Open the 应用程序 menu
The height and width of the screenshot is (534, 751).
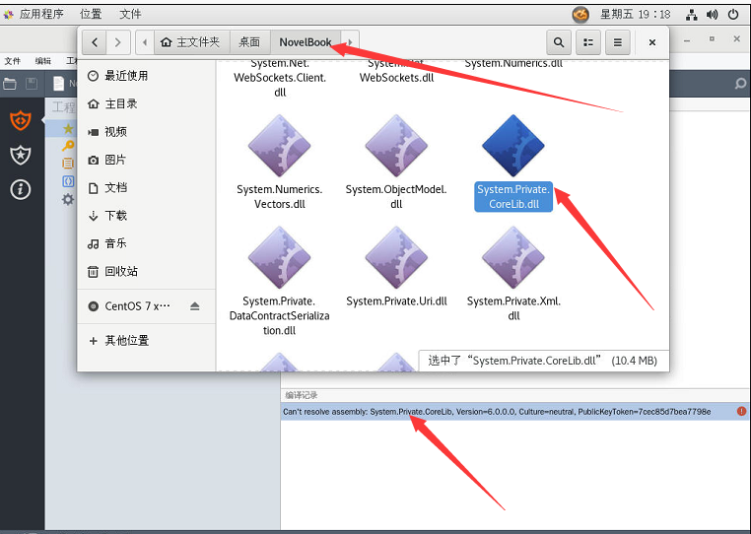(41, 14)
